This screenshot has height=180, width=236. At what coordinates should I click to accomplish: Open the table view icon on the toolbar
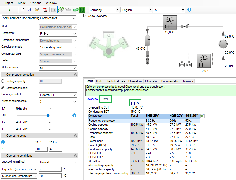pos(54,9)
